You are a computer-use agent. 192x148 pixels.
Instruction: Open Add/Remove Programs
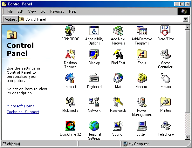[x=142, y=31]
